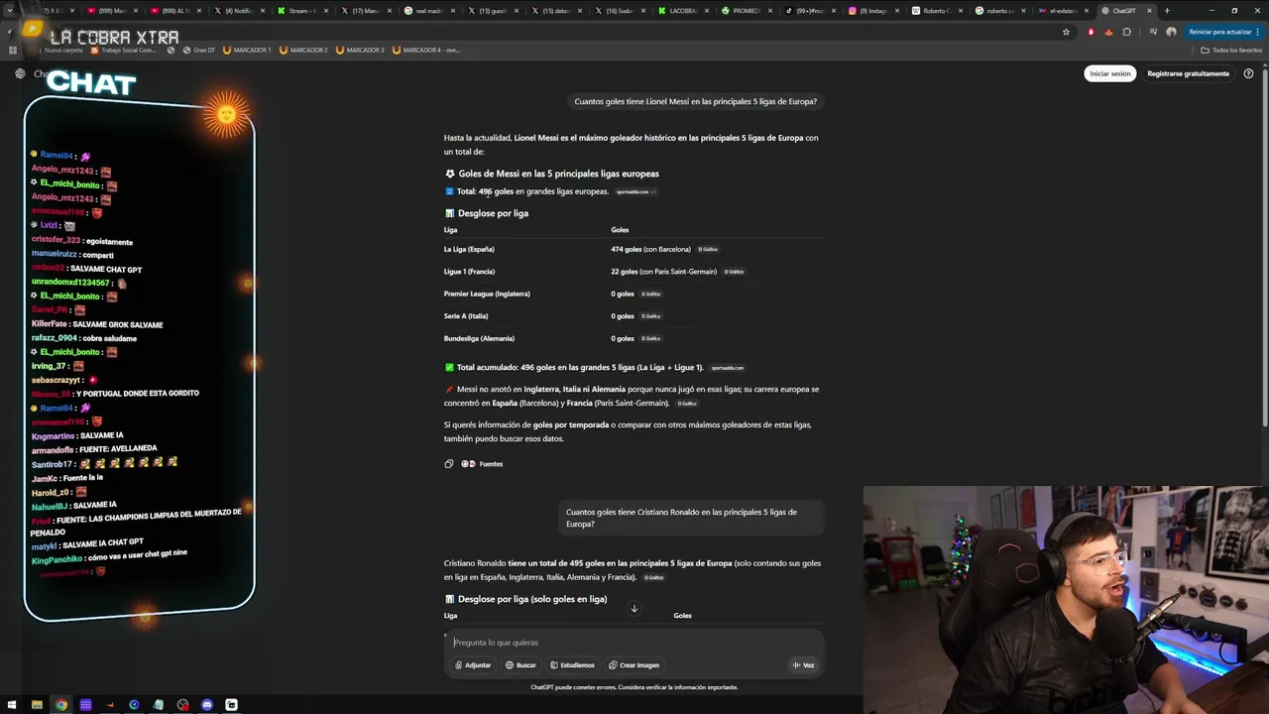This screenshot has width=1269, height=714.
Task: Click the scroll-to-bottom arrow button
Action: (x=634, y=608)
